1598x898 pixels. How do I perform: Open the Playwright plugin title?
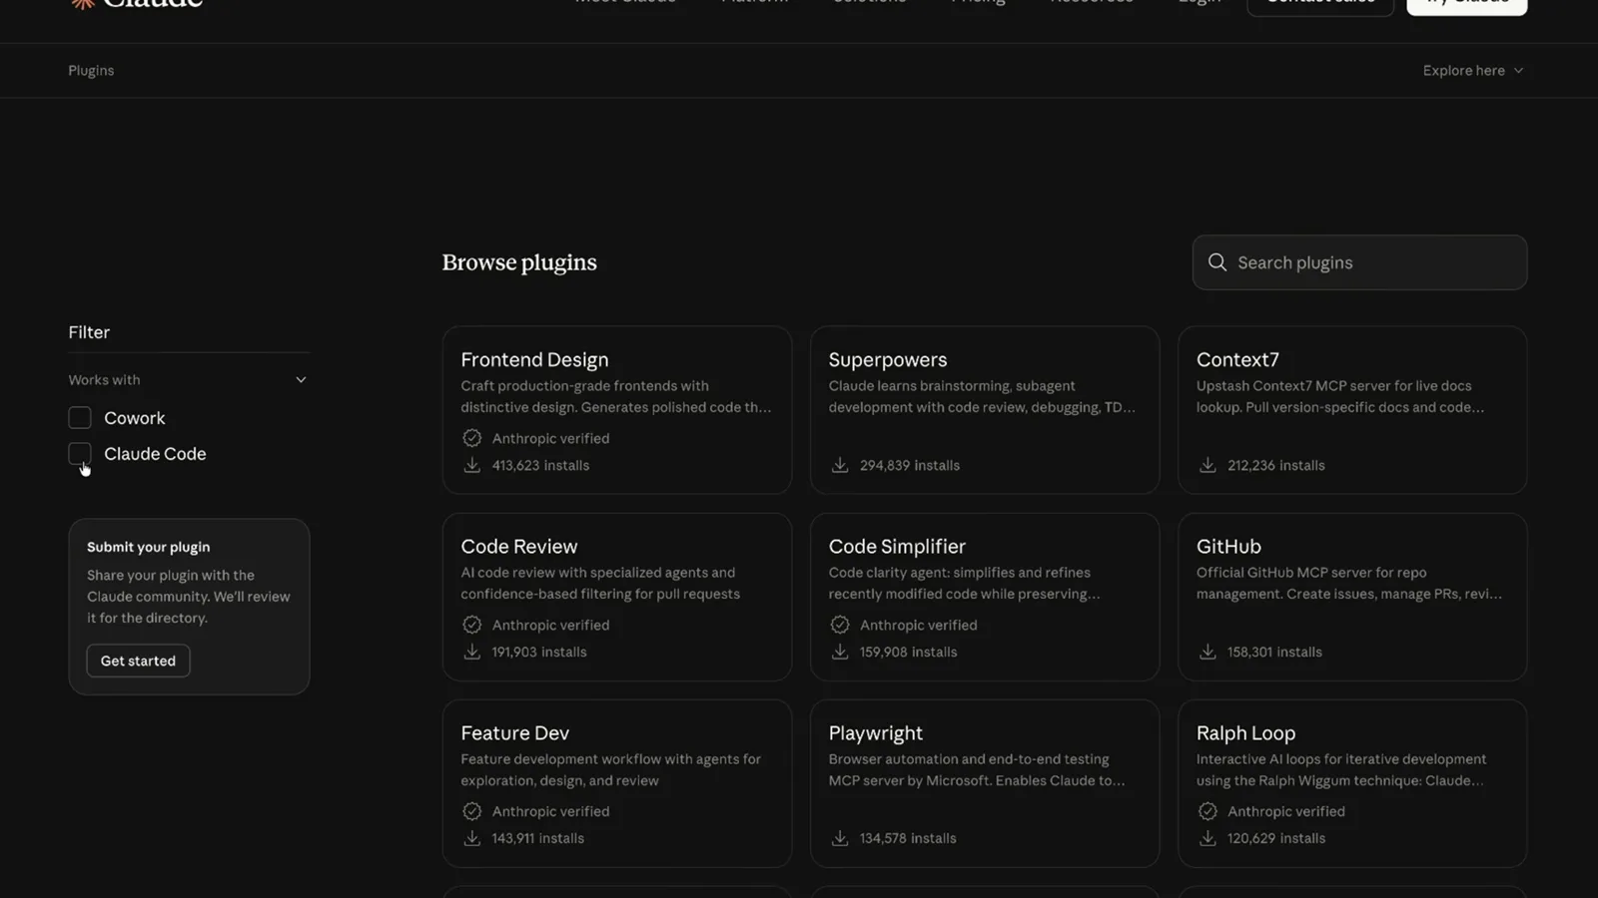coord(876,732)
